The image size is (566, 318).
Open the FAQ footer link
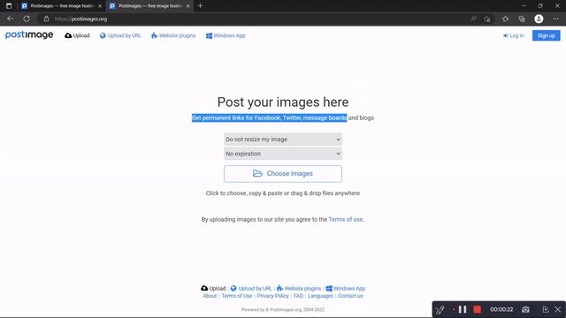pos(299,296)
